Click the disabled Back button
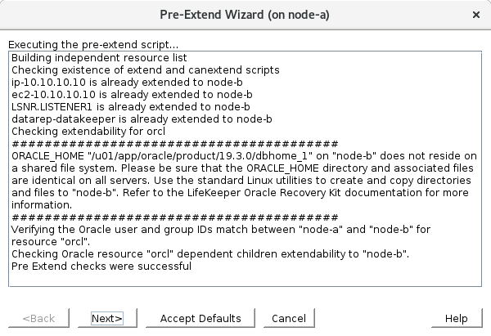The width and height of the screenshot is (491, 336). pyautogui.click(x=38, y=318)
